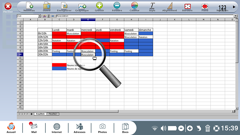Open the Photos app
The width and height of the screenshot is (240, 135).
[x=102, y=128]
